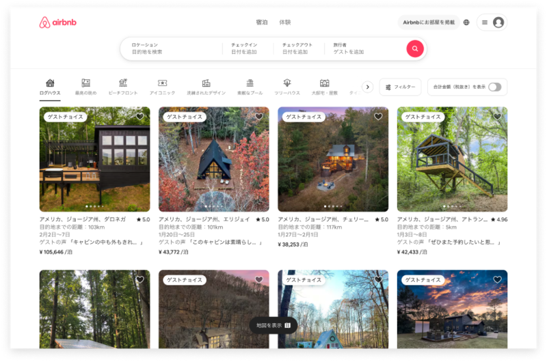547x362 pixels.
Task: Open the フィルター filters button
Action: click(400, 87)
